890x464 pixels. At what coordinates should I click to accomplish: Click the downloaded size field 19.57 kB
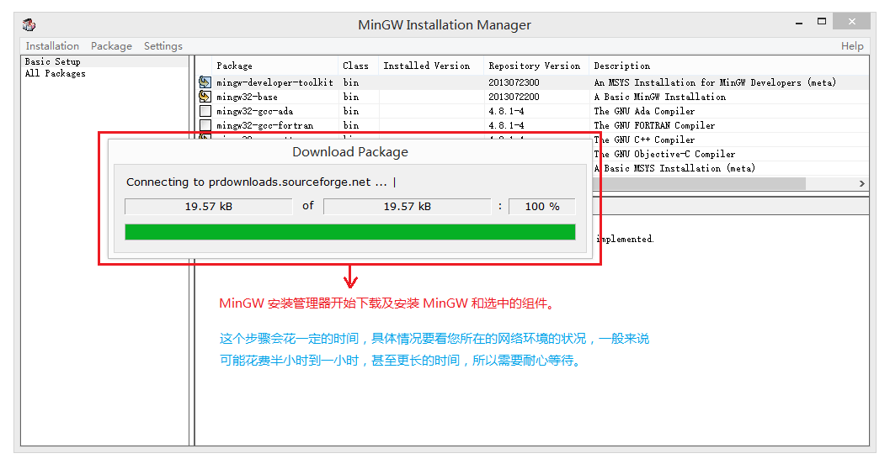pyautogui.click(x=208, y=206)
